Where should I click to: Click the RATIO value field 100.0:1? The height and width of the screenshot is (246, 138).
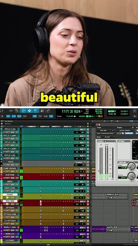coord(123,178)
